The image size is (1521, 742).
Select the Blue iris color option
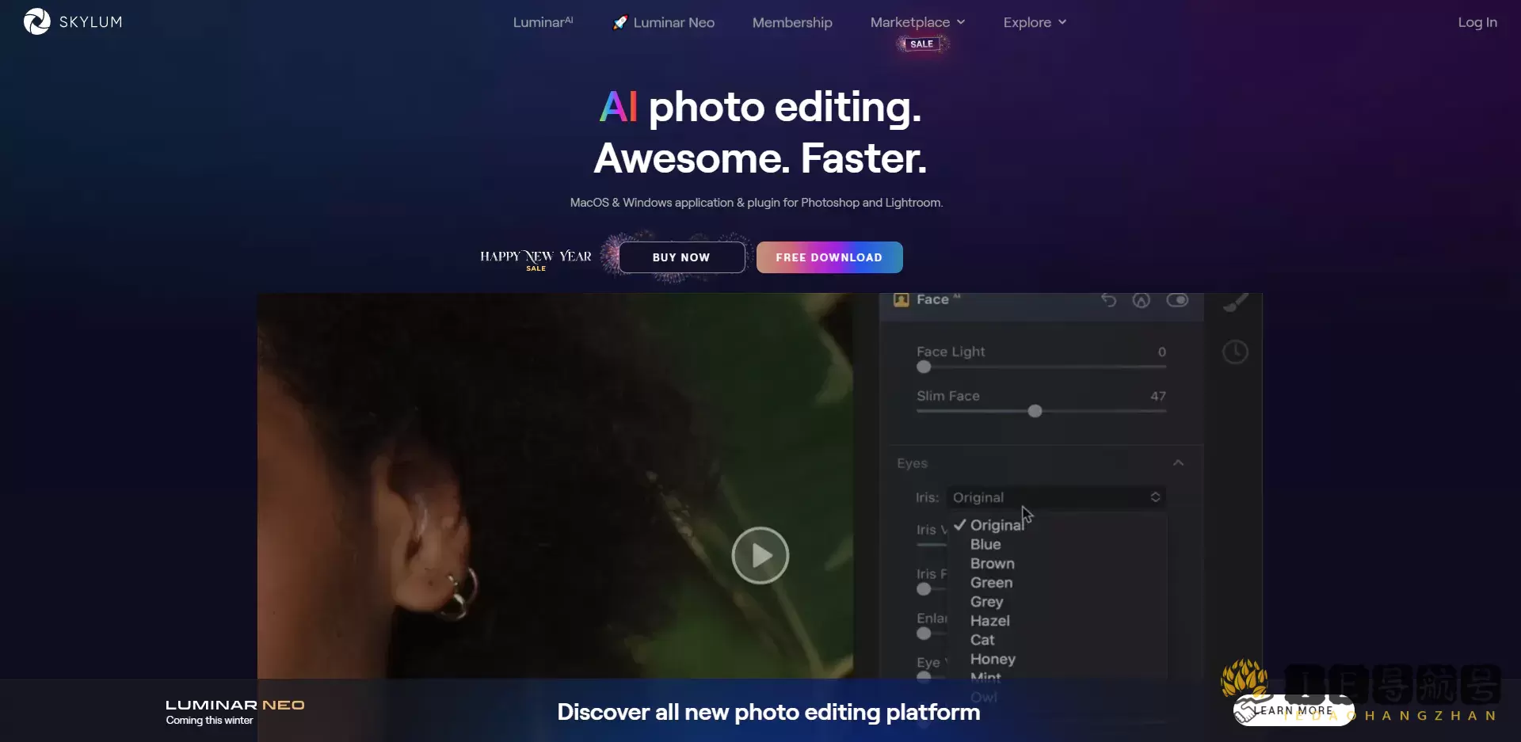pos(985,544)
